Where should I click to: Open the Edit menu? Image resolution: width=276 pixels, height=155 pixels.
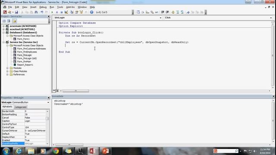click(x=17, y=7)
